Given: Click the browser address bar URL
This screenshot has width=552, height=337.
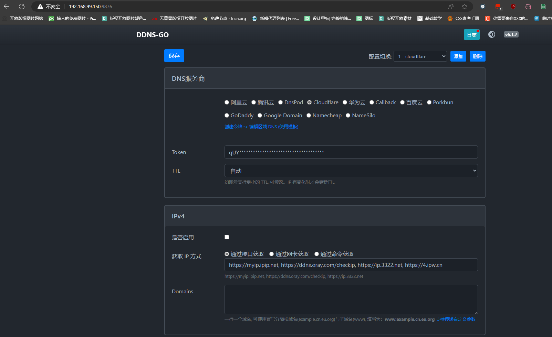Looking at the screenshot, I should (x=90, y=7).
